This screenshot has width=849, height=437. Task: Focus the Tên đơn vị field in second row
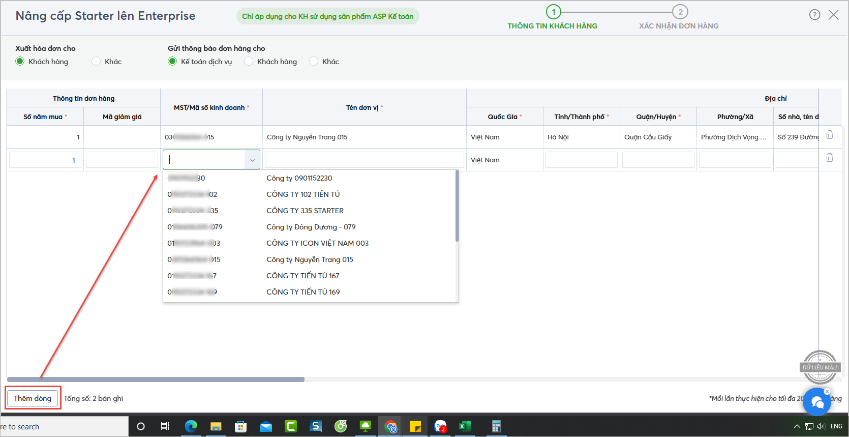[x=365, y=160]
